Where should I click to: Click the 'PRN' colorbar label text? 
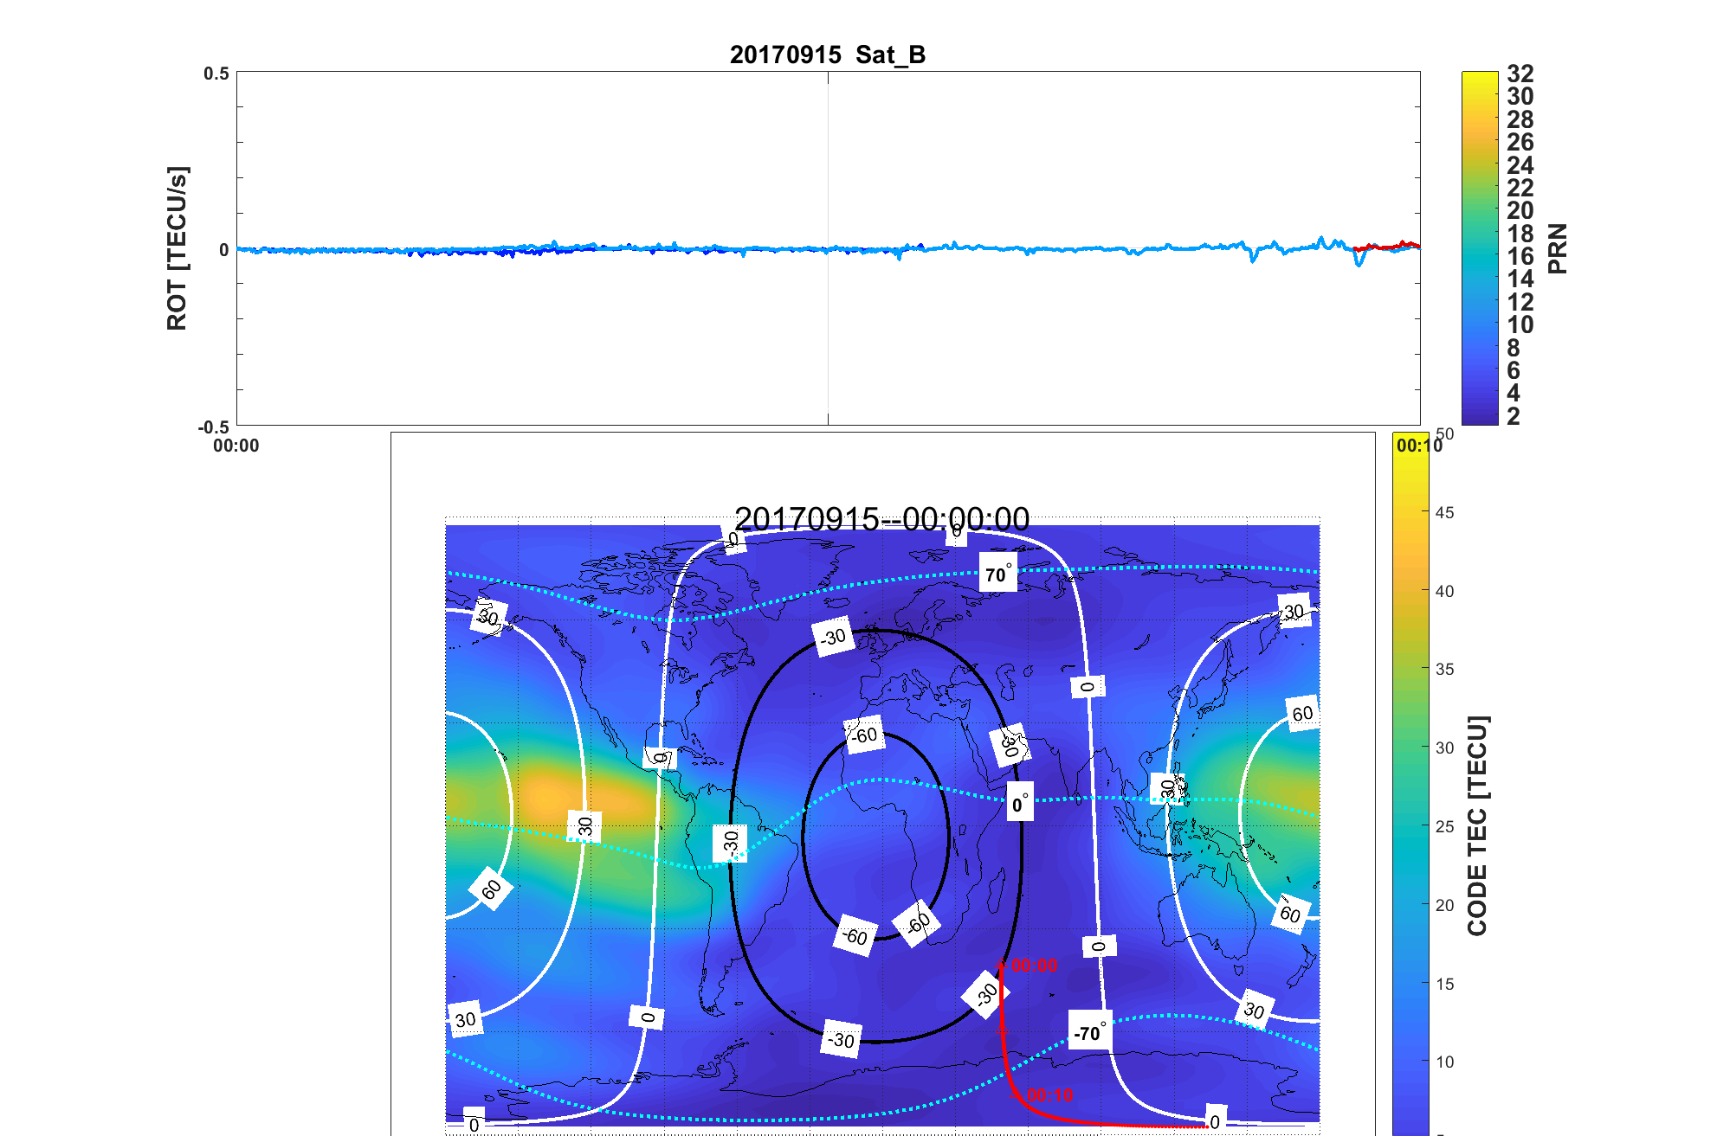tap(1557, 248)
